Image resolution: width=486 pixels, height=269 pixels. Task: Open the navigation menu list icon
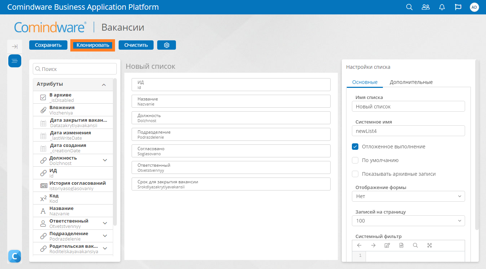[x=15, y=61]
